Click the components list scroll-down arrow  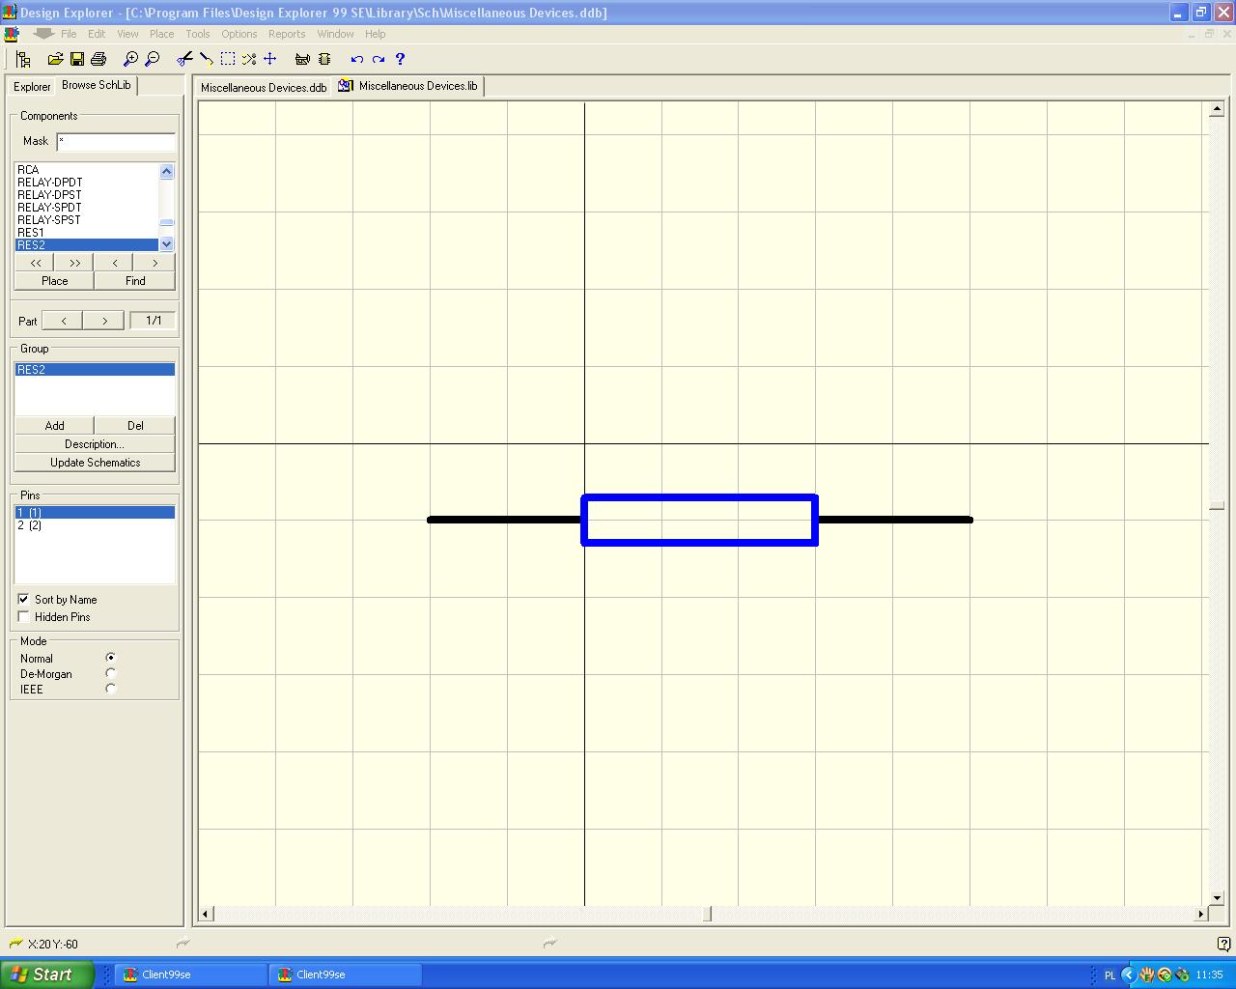tap(166, 244)
